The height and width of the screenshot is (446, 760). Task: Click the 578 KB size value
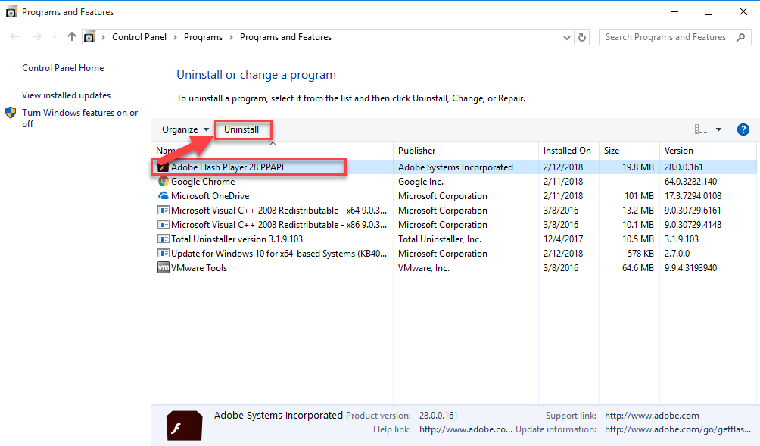640,254
